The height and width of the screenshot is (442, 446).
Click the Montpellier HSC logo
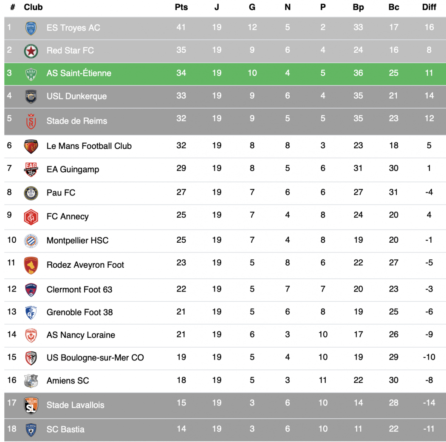click(x=31, y=241)
